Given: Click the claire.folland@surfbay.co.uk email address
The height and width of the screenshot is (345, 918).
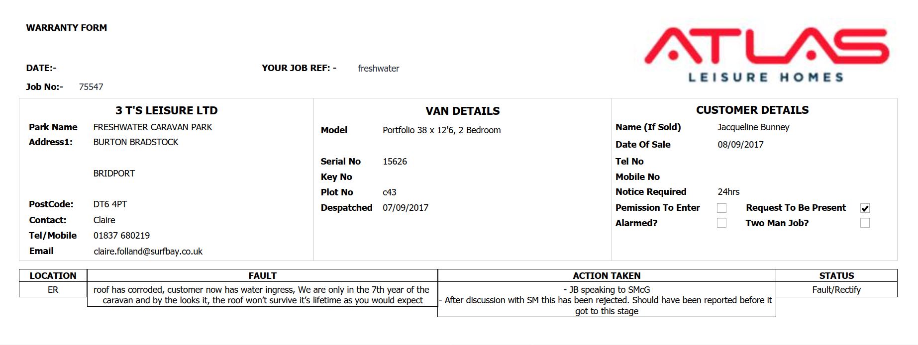Looking at the screenshot, I should click(148, 252).
